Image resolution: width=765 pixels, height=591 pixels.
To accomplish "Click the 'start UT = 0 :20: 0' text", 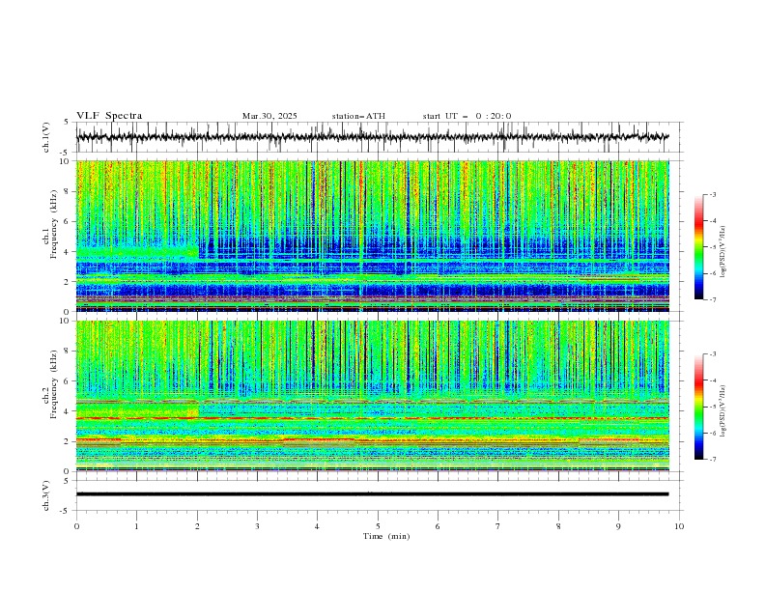I will pyautogui.click(x=467, y=116).
